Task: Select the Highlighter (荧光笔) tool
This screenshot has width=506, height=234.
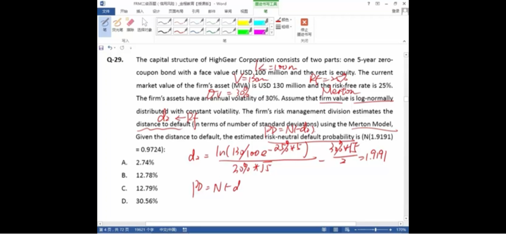Action: (117, 24)
